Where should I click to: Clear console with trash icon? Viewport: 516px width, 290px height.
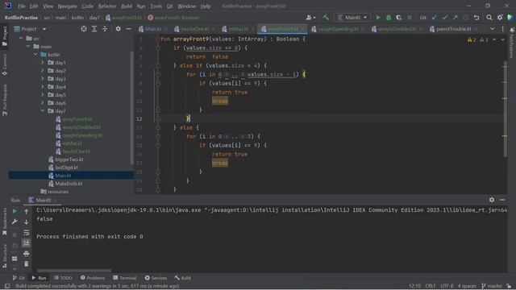pos(27,264)
